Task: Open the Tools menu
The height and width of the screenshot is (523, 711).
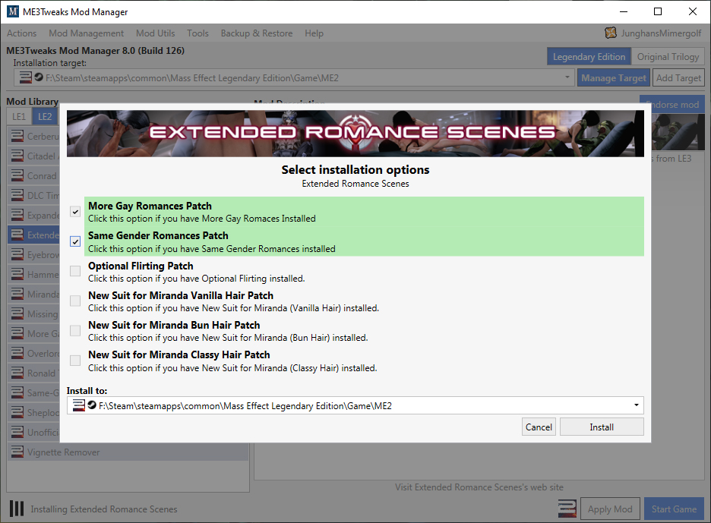Action: click(x=197, y=33)
